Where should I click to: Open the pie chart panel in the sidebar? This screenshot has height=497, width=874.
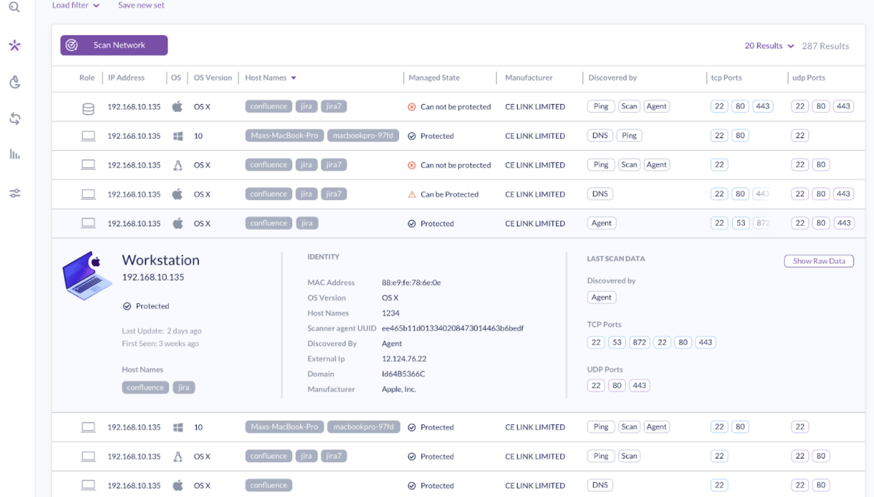[15, 82]
